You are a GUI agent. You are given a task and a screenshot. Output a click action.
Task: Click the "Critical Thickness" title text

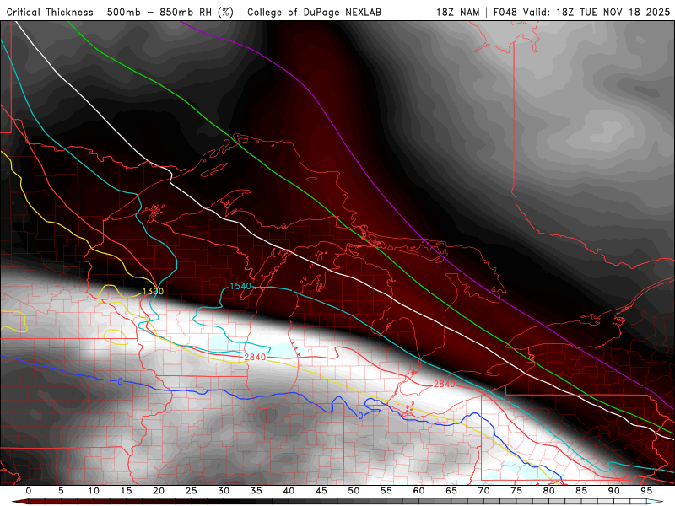click(x=50, y=12)
